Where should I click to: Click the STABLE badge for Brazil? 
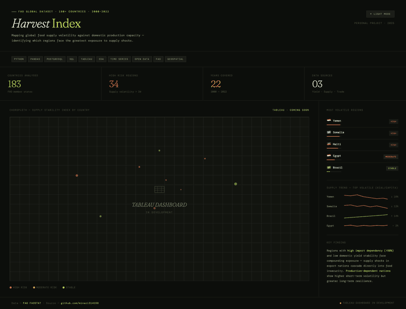click(392, 168)
